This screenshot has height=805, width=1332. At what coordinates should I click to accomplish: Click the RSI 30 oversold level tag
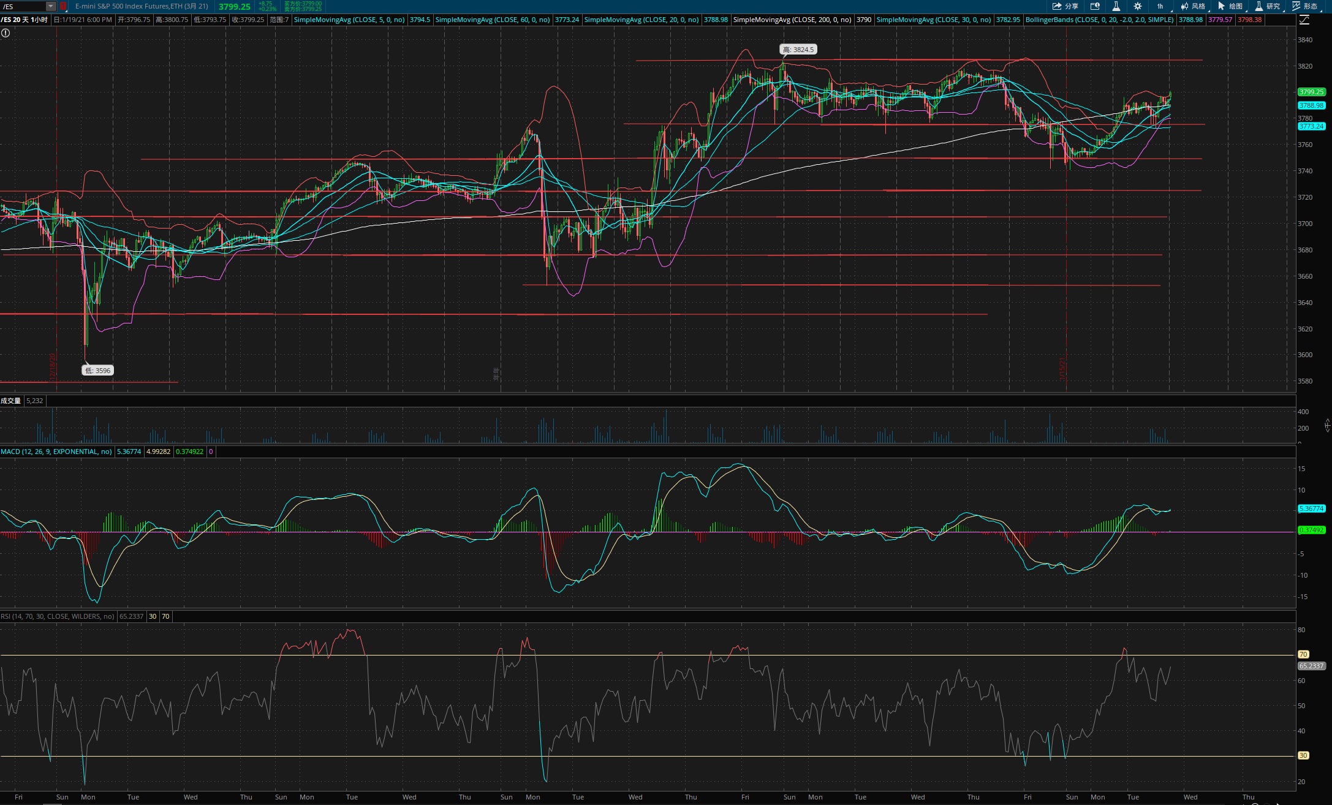click(x=1303, y=755)
